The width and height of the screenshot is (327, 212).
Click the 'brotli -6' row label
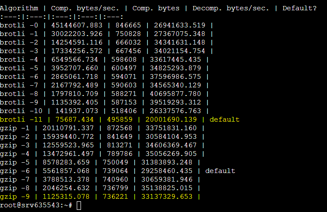(x=19, y=77)
